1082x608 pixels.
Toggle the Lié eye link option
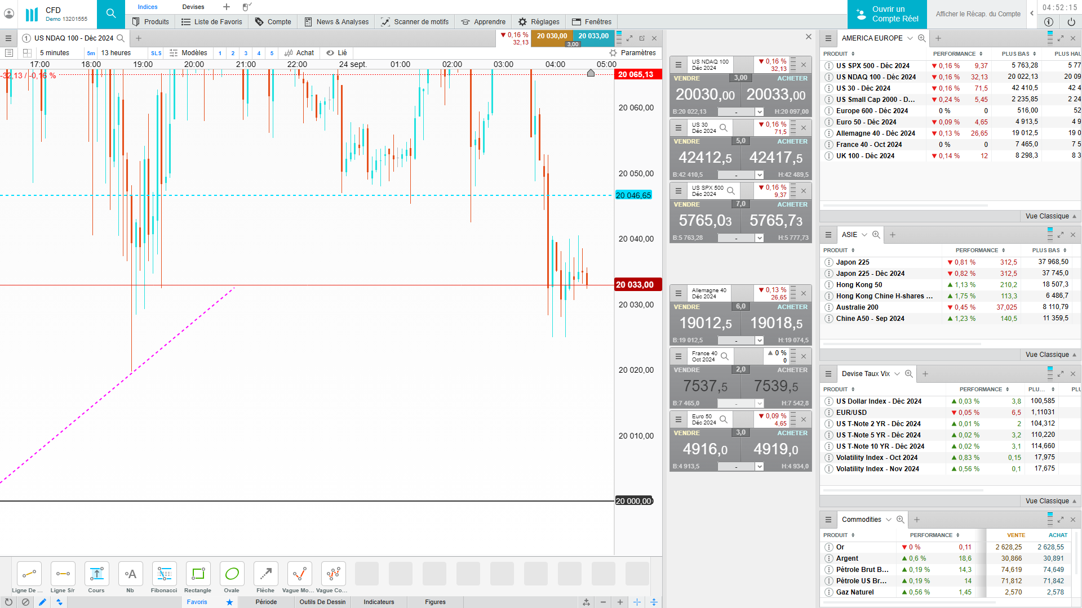pyautogui.click(x=336, y=53)
